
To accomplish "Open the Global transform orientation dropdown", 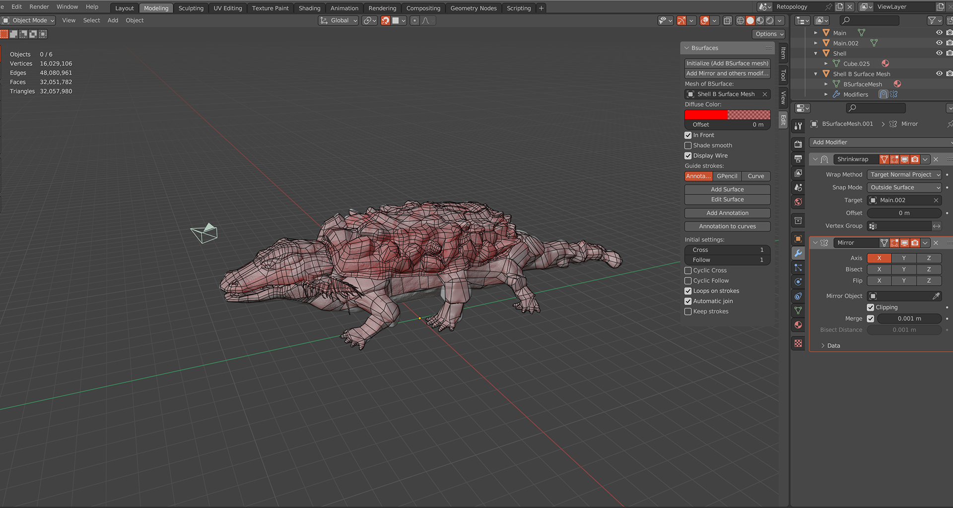I will [x=339, y=20].
